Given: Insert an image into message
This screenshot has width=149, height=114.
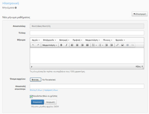Looking at the screenshot, I should click(x=122, y=45).
